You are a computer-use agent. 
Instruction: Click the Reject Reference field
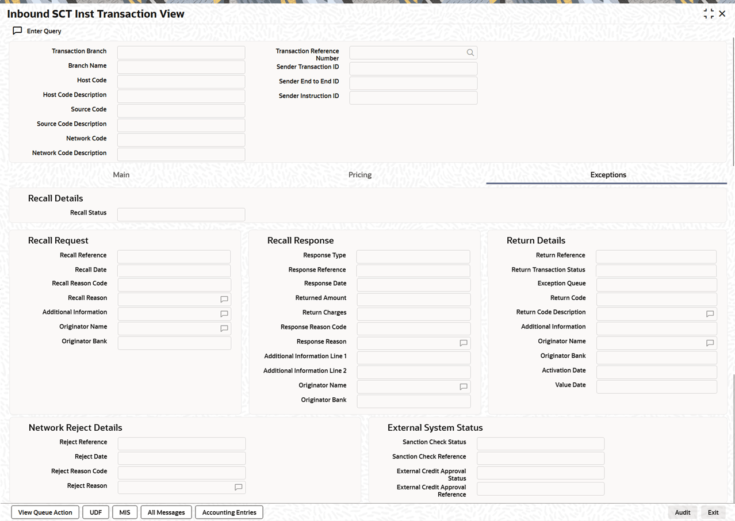coord(182,444)
